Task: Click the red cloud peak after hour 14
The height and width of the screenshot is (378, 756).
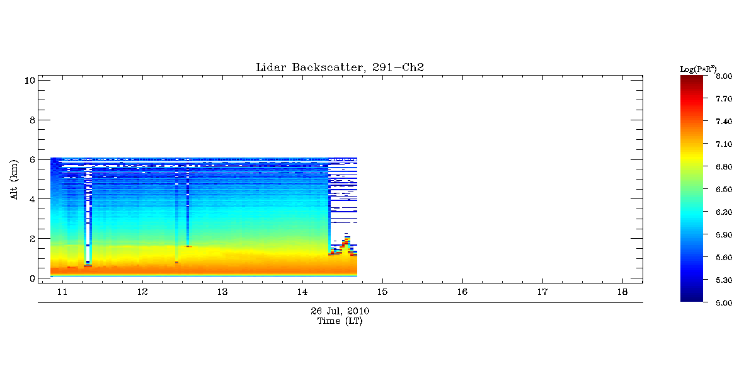Action: [x=345, y=243]
